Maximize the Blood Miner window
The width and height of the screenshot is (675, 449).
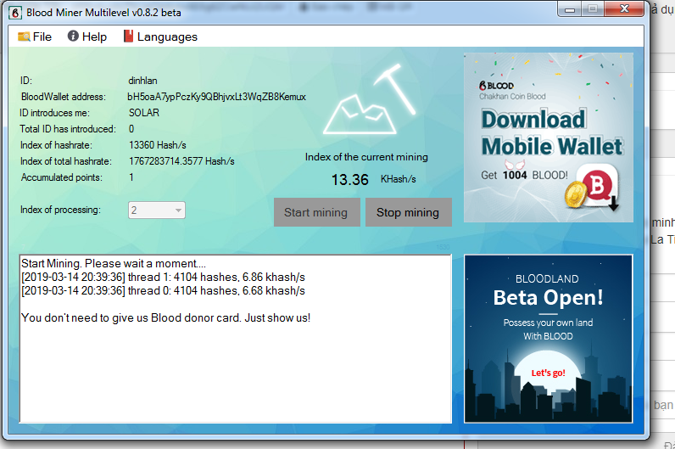coord(593,9)
